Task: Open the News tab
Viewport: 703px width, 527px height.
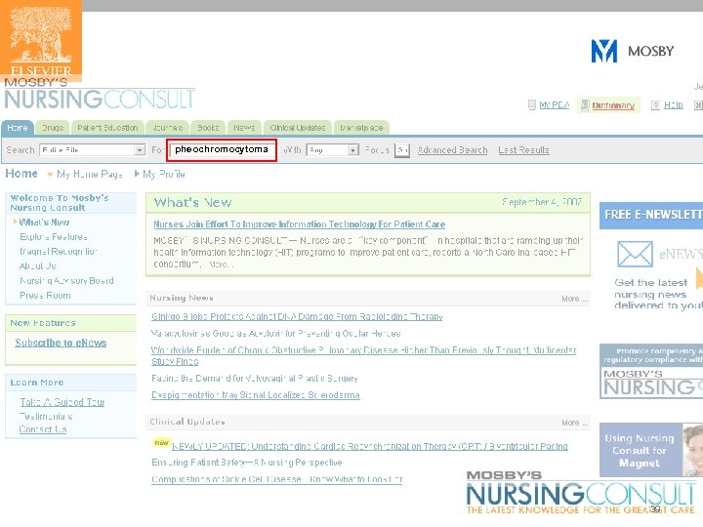Action: coord(244,128)
